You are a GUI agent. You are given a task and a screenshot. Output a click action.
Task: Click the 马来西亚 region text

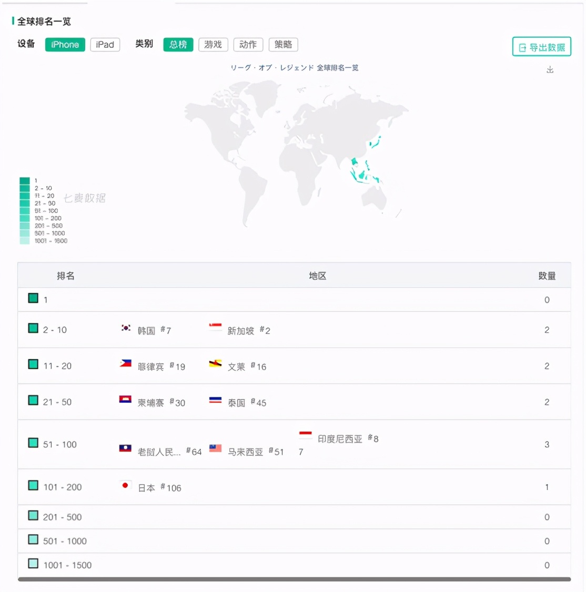(245, 452)
